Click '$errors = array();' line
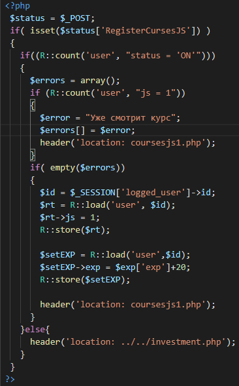This screenshot has height=386, width=239. tap(75, 81)
